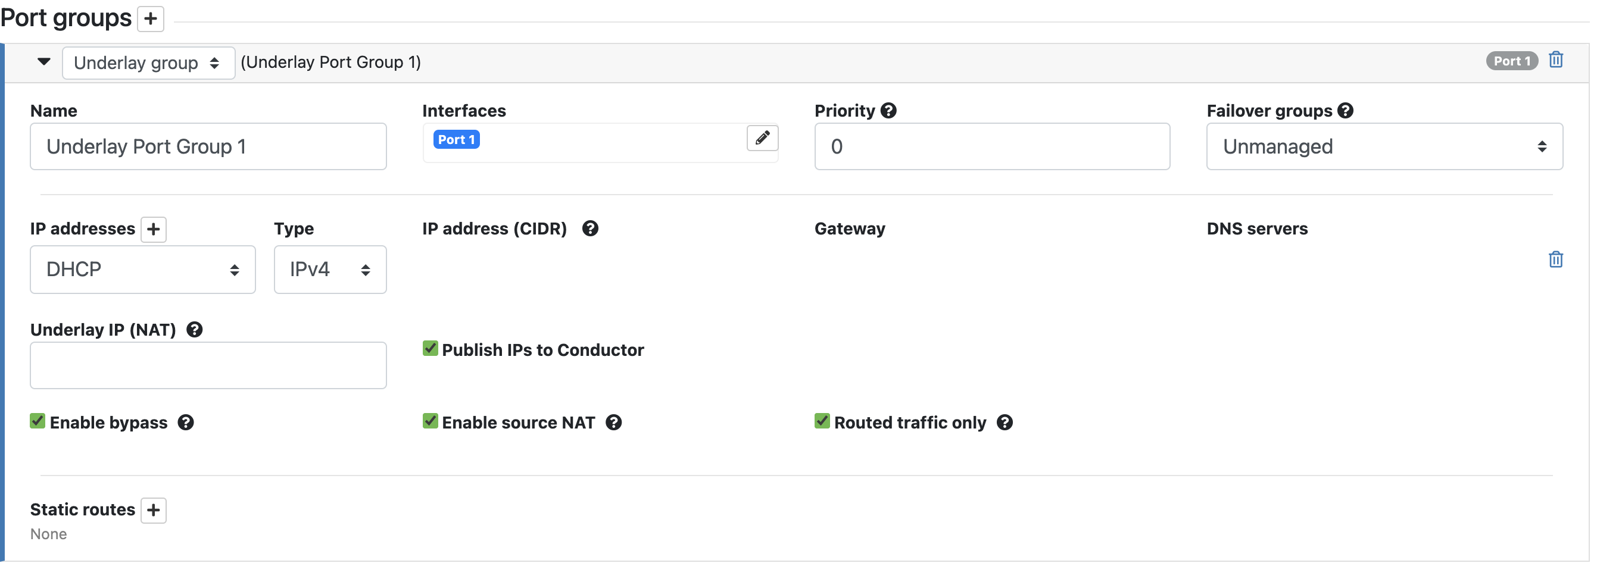Show help for Priority field
This screenshot has width=1597, height=563.
[888, 111]
